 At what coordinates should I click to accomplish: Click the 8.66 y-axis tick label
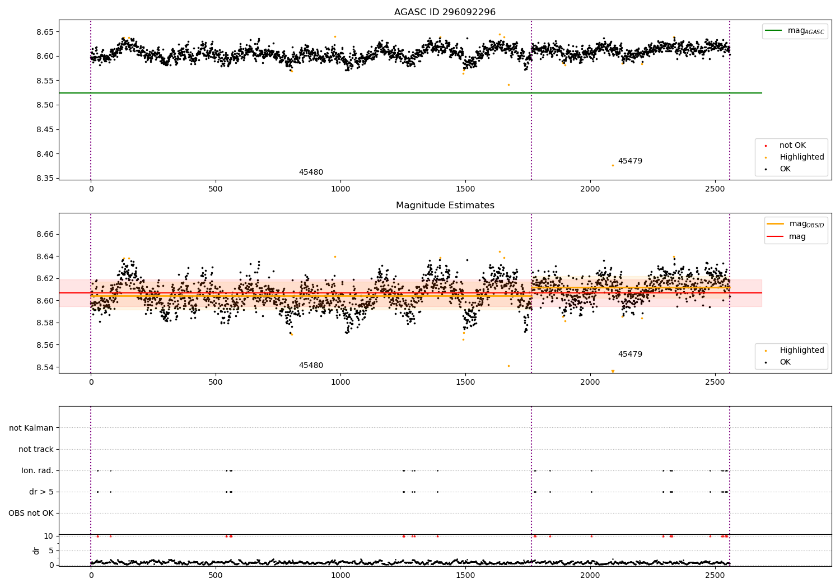pyautogui.click(x=44, y=235)
